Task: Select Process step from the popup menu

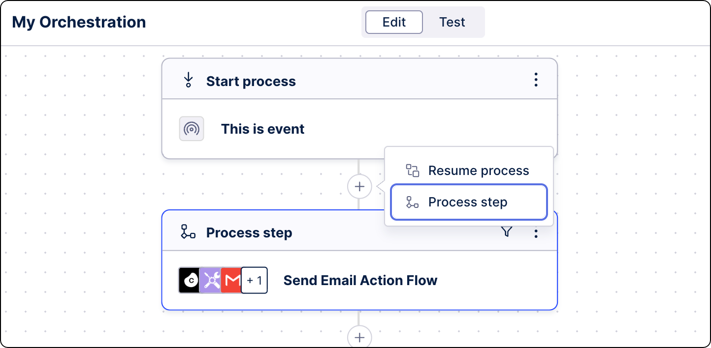Action: (467, 202)
